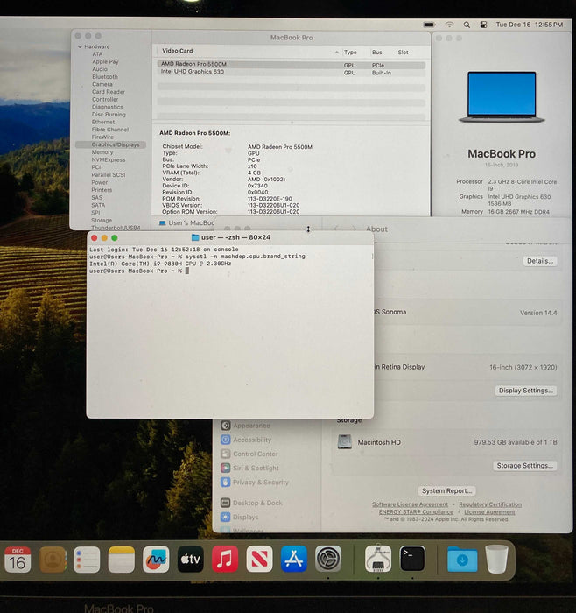Click the menu bar date and time
This screenshot has width=576, height=613.
(529, 25)
